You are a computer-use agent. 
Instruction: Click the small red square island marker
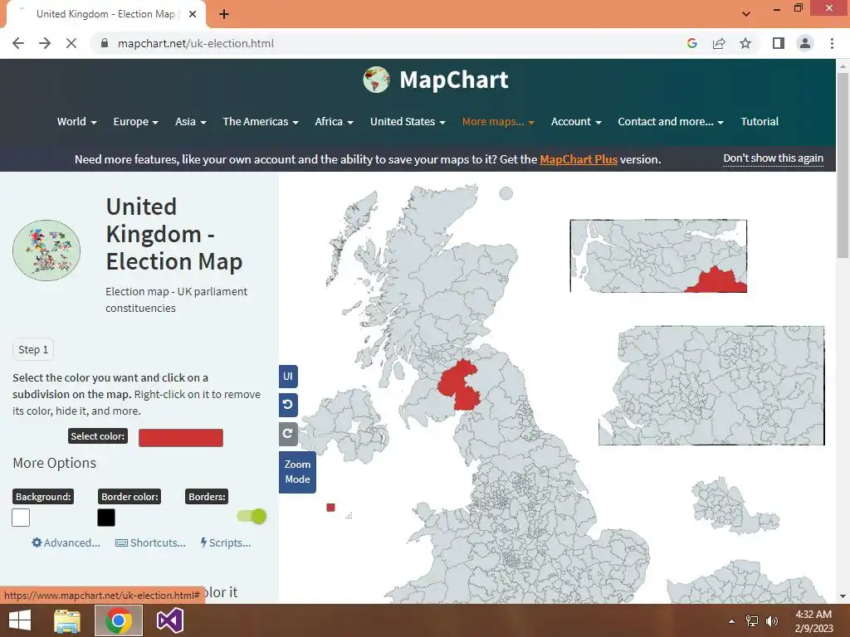[x=330, y=508]
